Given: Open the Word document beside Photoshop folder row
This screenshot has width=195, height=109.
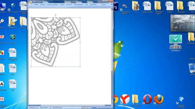Looking at the screenshot, I should pyautogui.click(x=147, y=7).
